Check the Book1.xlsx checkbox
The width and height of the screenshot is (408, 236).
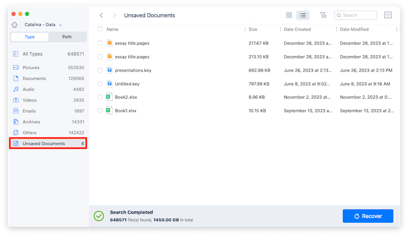point(100,110)
